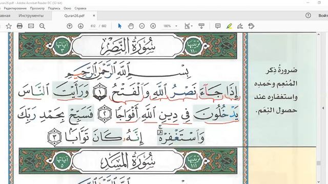
Task: Click the surah title سورة المسد
Action: pos(128,161)
